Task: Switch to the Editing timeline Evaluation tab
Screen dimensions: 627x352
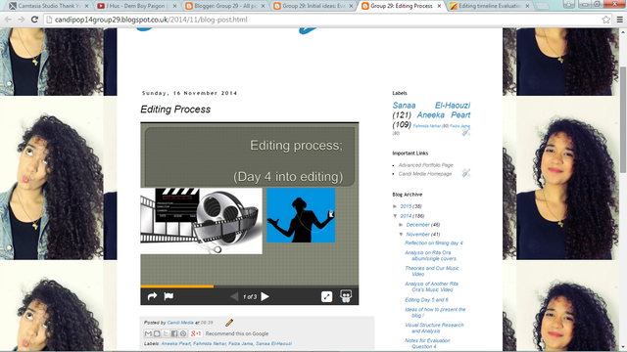Action: pyautogui.click(x=490, y=6)
